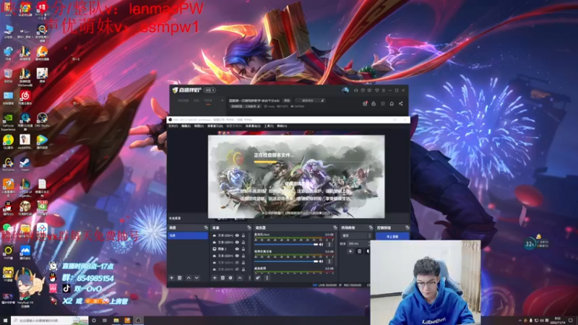Select the highlighted scene in Scenes list
The height and width of the screenshot is (325, 578).
click(x=188, y=235)
